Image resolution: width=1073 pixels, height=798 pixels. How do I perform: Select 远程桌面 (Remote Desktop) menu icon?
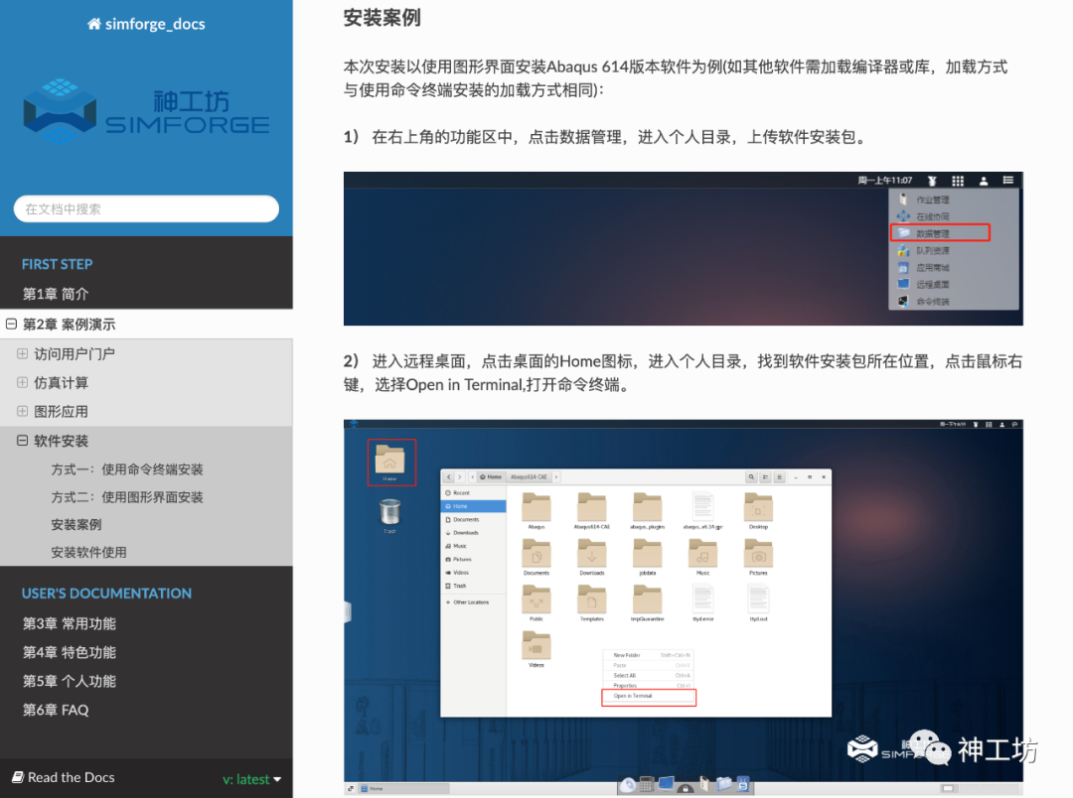(934, 284)
